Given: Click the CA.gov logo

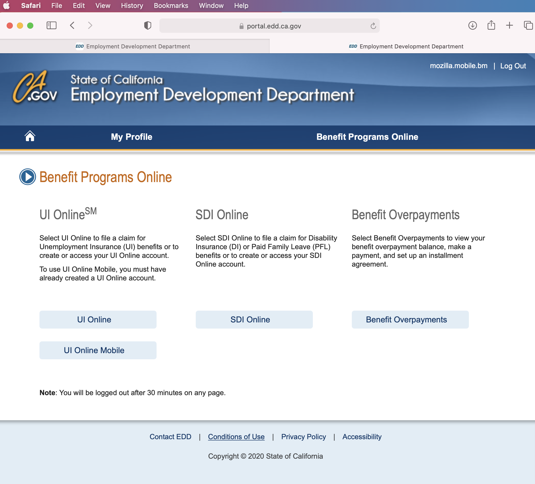Looking at the screenshot, I should (x=35, y=87).
